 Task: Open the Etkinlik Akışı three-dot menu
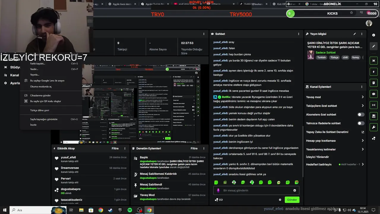tap(125, 148)
